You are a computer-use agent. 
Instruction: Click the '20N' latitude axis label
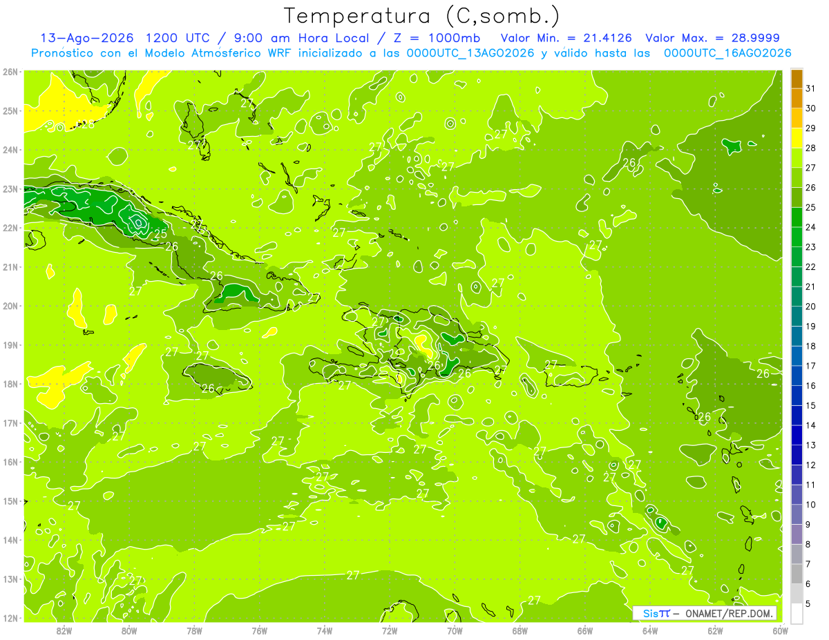pos(10,306)
